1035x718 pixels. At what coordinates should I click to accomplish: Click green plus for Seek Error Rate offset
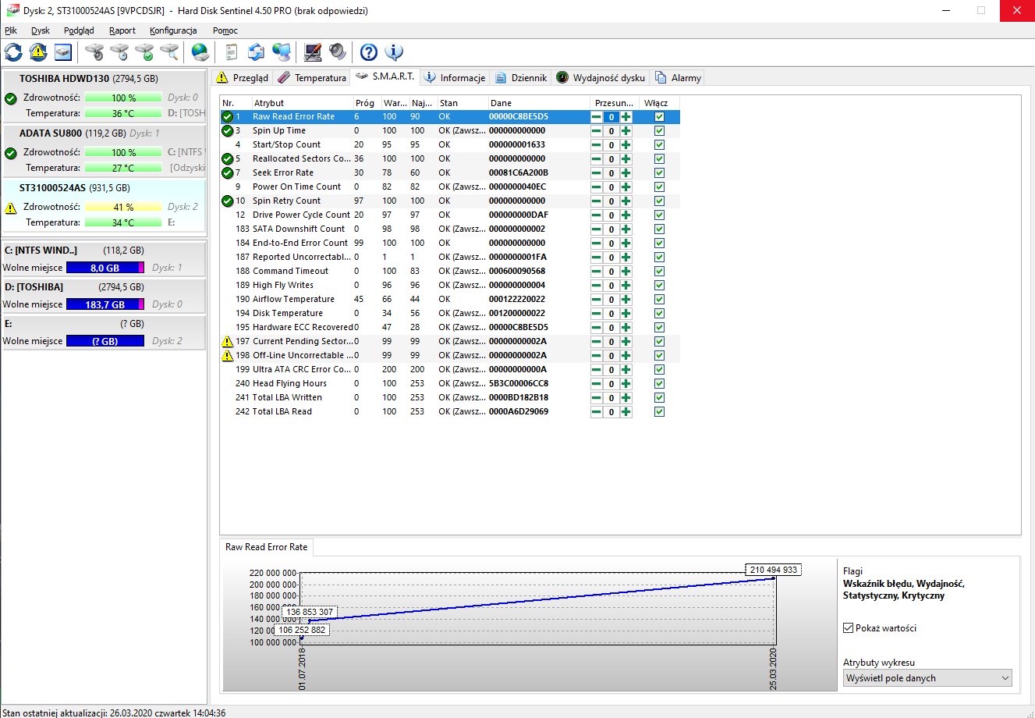tap(626, 173)
